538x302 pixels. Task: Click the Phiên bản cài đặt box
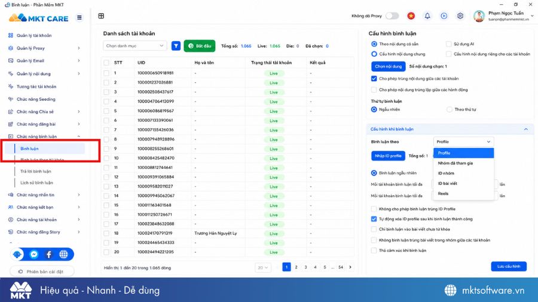click(x=42, y=272)
